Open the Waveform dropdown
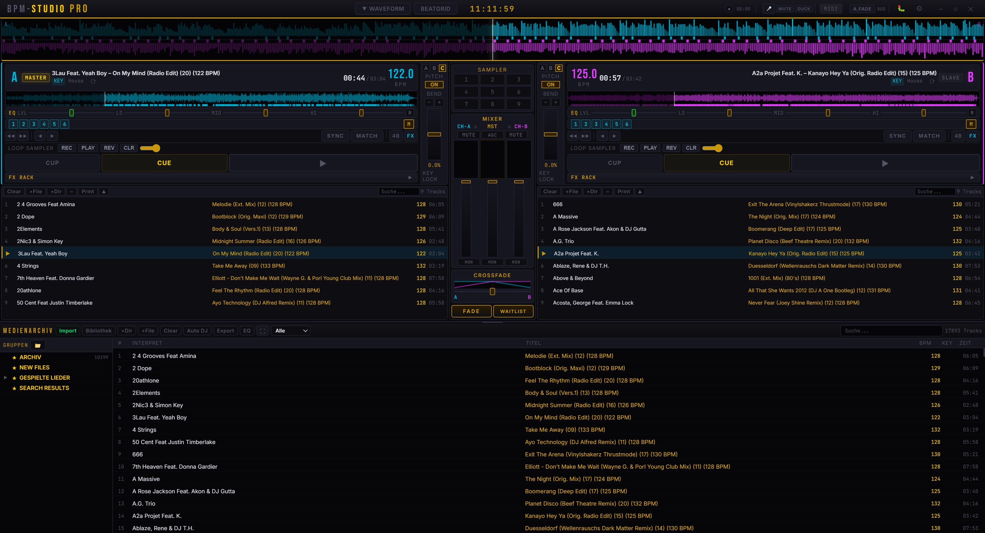The image size is (985, 533). pyautogui.click(x=383, y=9)
